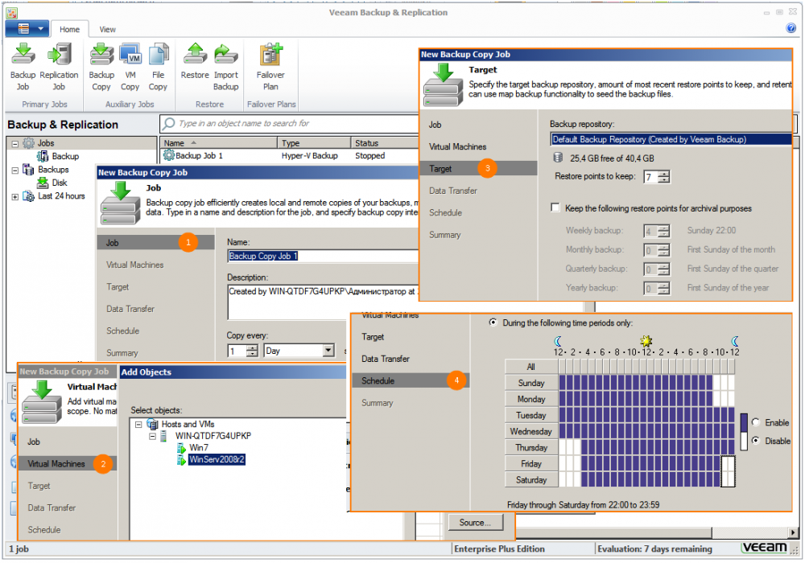
Task: Go to Summary step in Schedule wizard
Action: click(x=378, y=403)
